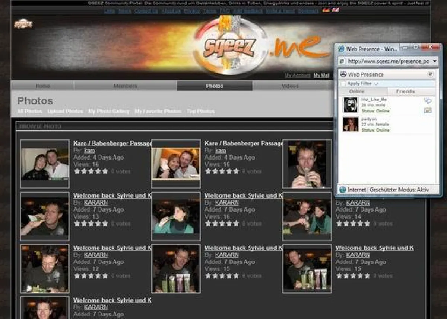The image size is (447, 319).
Task: Select the British flag language icon
Action: [335, 11]
